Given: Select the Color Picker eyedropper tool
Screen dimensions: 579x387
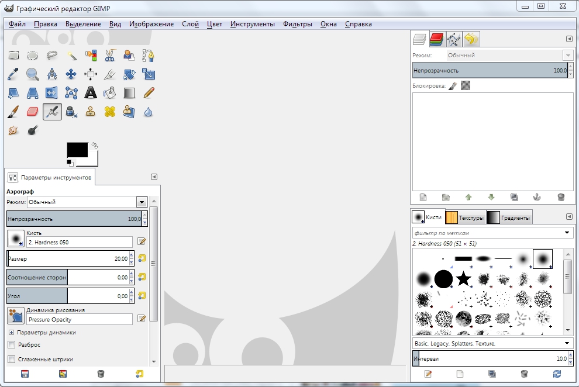Looking at the screenshot, I should click(13, 74).
